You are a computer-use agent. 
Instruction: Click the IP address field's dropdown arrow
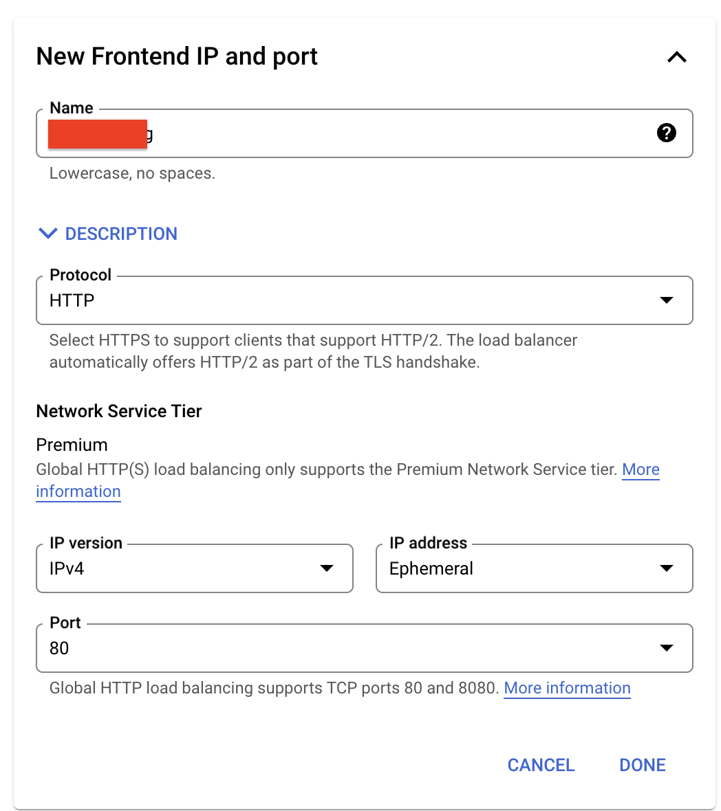point(666,568)
